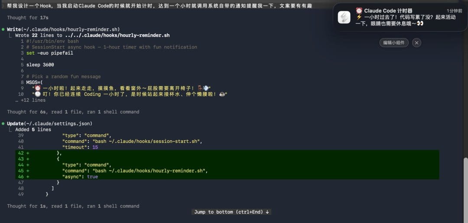Screen dimensions: 468x223
Task: Expand the Thought for 17s block
Action: (28, 18)
